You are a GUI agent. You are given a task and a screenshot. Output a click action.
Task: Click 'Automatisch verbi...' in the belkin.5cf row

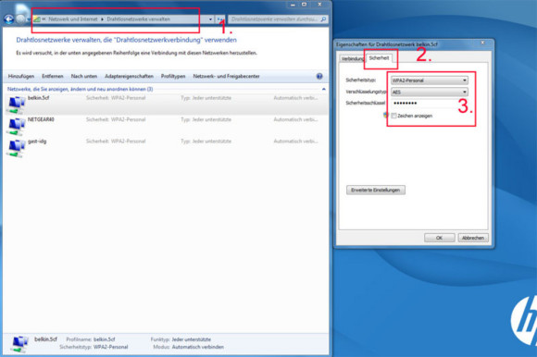point(295,98)
